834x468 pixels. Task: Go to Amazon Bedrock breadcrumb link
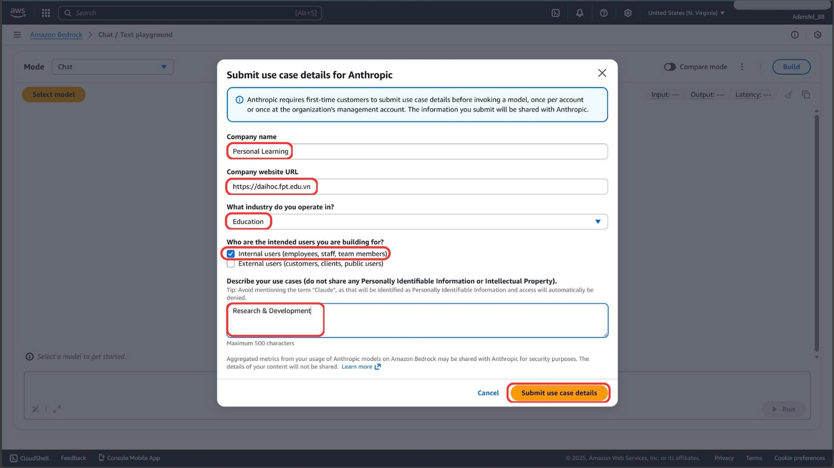point(56,34)
